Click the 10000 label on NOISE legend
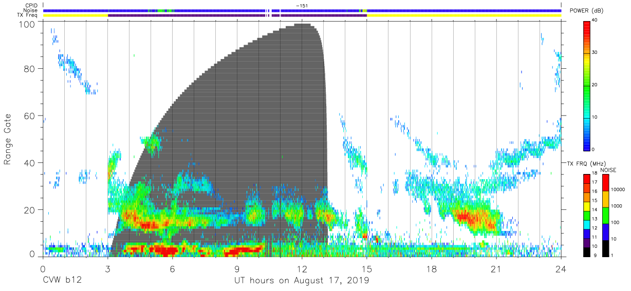The width and height of the screenshot is (631, 291). coord(617,189)
